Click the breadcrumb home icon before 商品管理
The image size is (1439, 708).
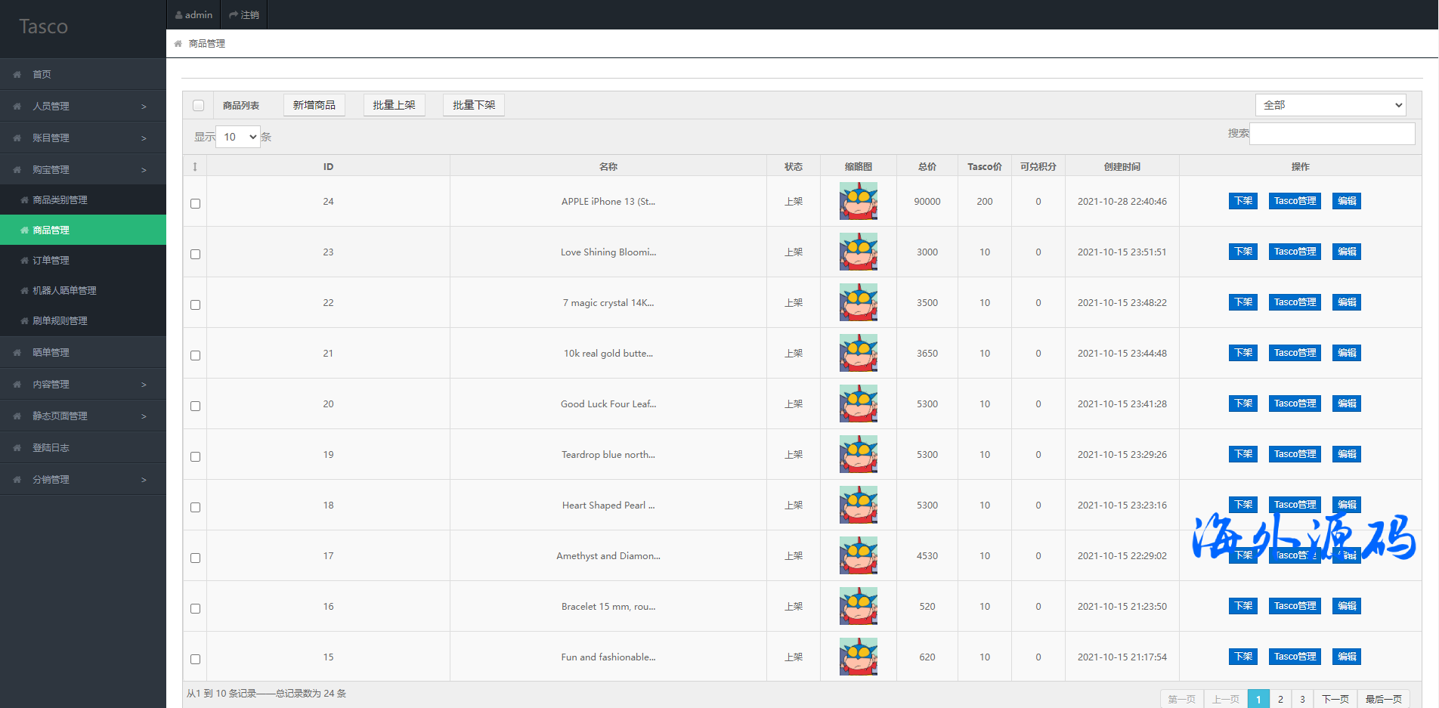[x=178, y=44]
